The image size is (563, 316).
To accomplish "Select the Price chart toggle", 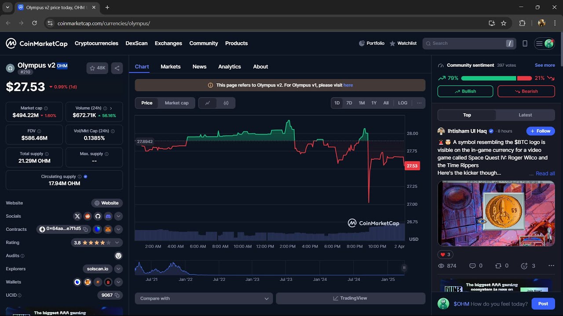I will 147,103.
